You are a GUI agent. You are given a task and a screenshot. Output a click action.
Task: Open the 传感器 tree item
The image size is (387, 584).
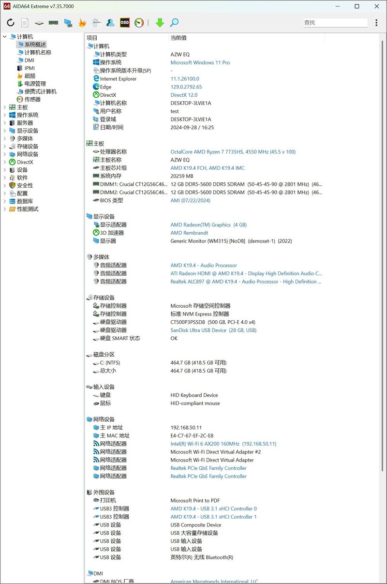(32, 99)
